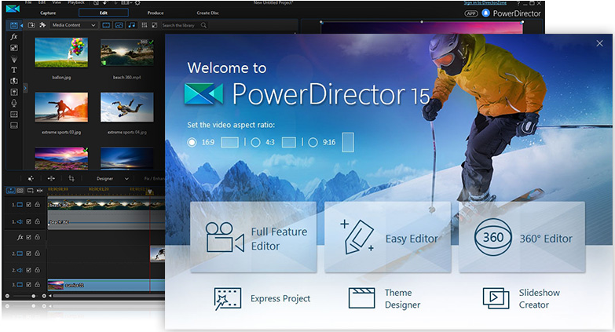Click the magic wand tool above the timeline
This screenshot has height=332, width=615.
(x=31, y=179)
